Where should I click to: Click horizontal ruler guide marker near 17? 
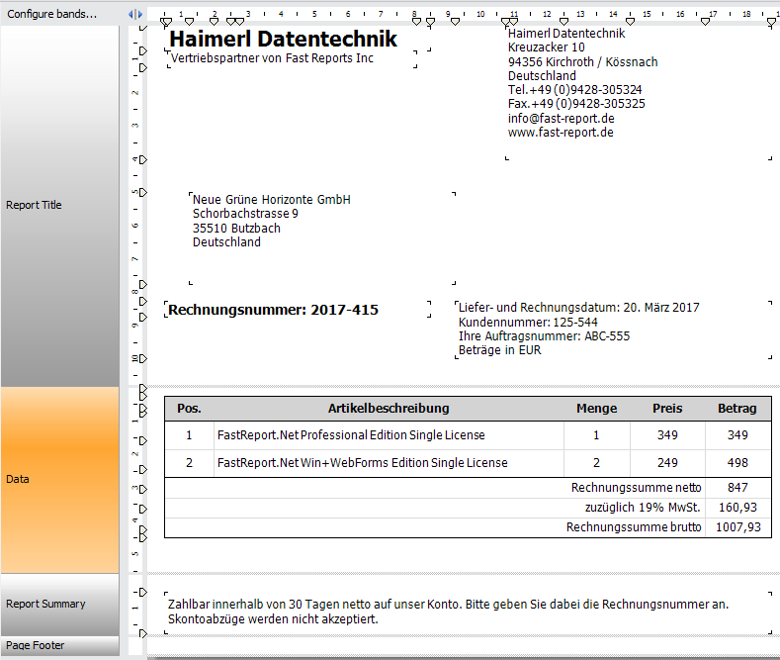pyautogui.click(x=705, y=22)
